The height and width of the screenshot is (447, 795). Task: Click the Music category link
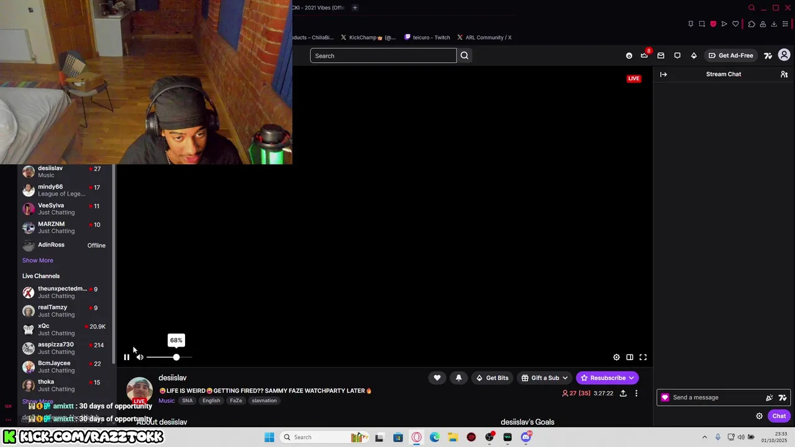coord(166,400)
